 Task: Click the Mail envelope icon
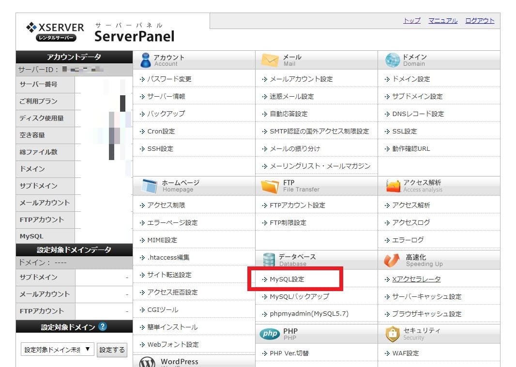click(270, 60)
